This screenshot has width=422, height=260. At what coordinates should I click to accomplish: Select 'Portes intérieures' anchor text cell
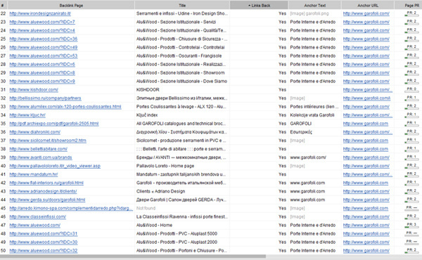pos(314,107)
